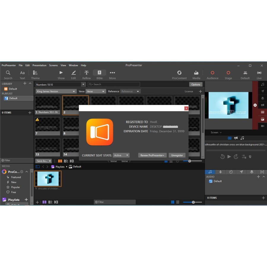Viewport: 267px width, 267px height.
Task: Select the orange slides icon beside Save As
Action: (x=60, y=161)
